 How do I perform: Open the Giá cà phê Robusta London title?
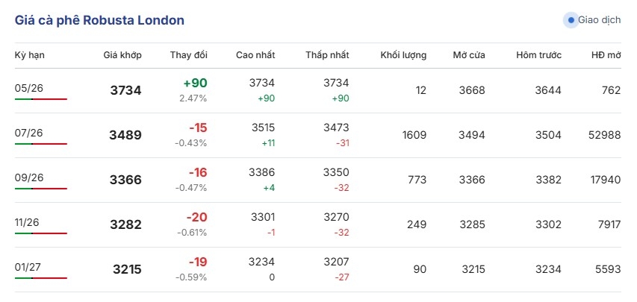click(x=99, y=20)
